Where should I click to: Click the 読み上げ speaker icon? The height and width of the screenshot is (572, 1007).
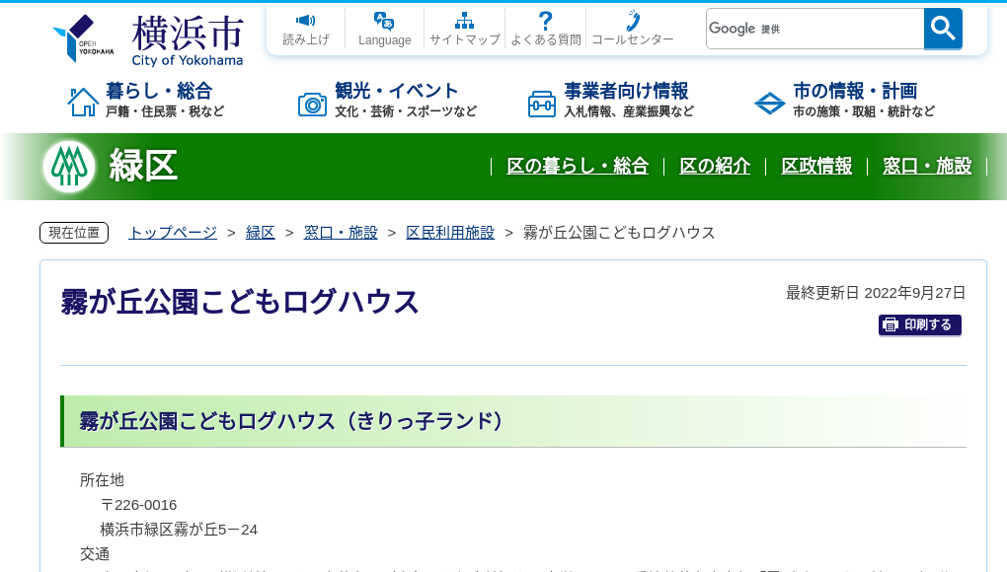(x=305, y=22)
